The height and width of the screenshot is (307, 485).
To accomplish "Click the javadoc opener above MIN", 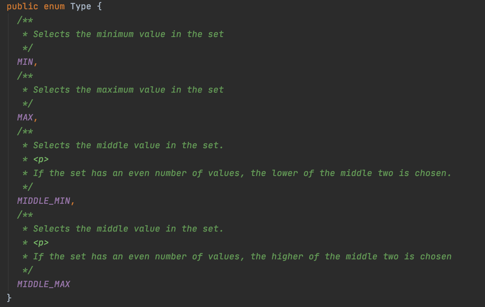I will click(25, 20).
